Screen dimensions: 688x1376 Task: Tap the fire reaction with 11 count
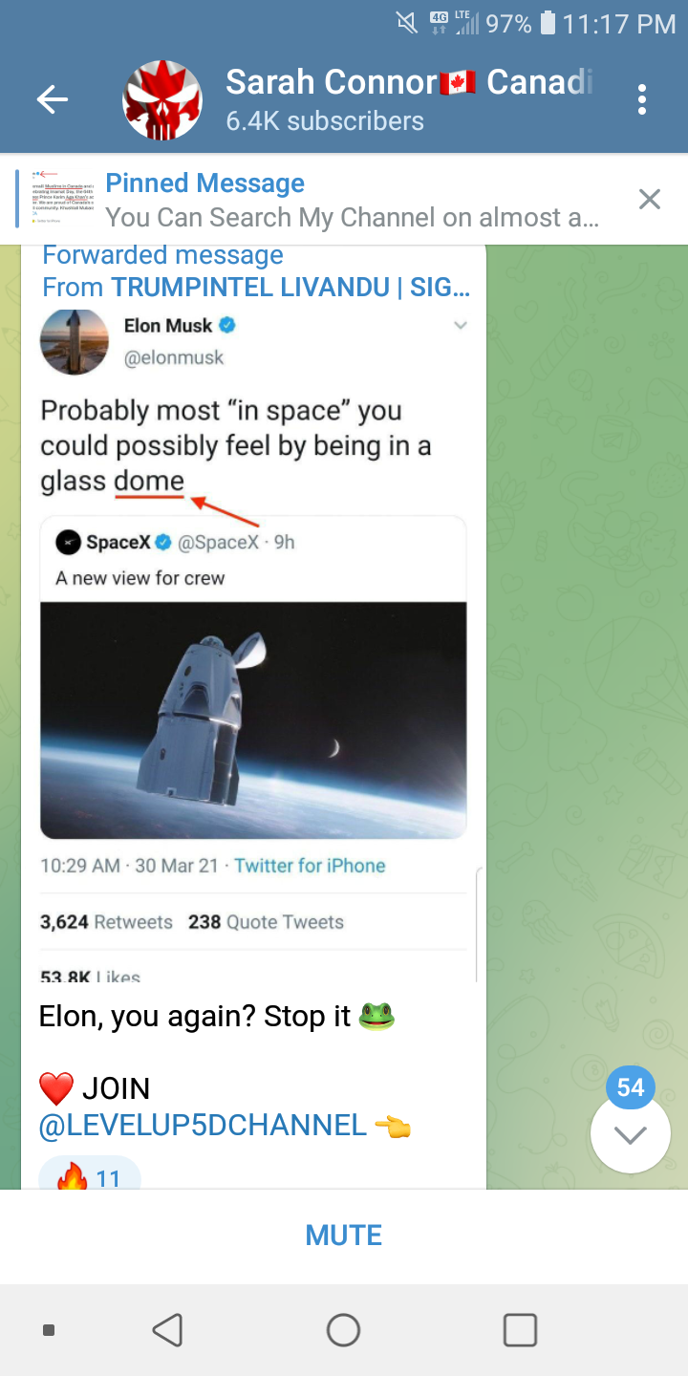coord(89,1176)
